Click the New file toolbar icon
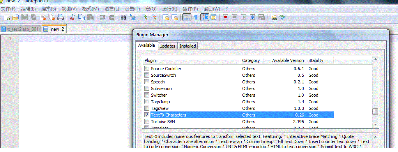Screen dimensions: 398x152 tap(7, 17)
